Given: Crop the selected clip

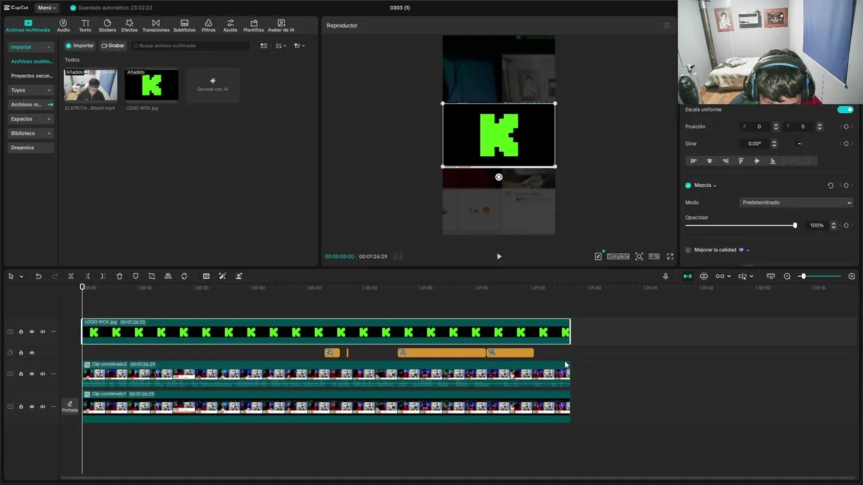Looking at the screenshot, I should pyautogui.click(x=152, y=276).
